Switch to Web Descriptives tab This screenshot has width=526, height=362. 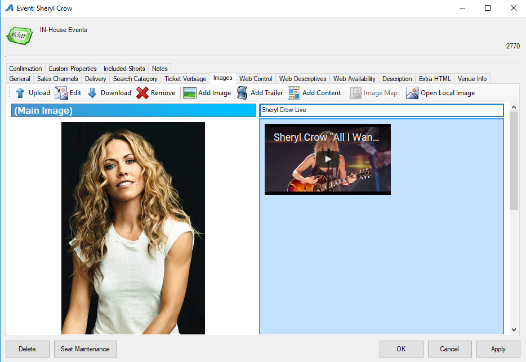302,78
